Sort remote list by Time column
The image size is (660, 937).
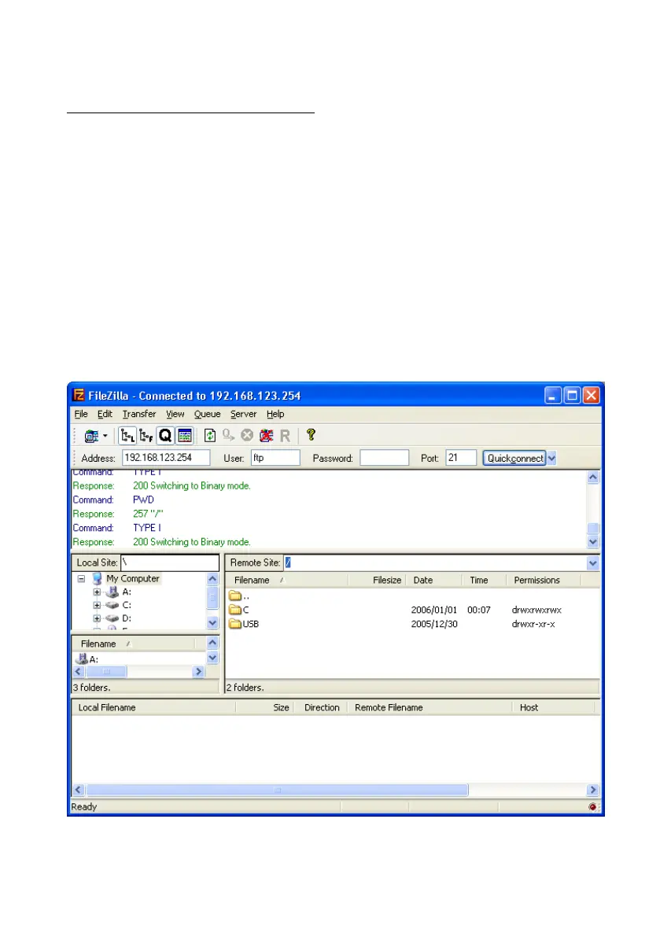point(485,581)
